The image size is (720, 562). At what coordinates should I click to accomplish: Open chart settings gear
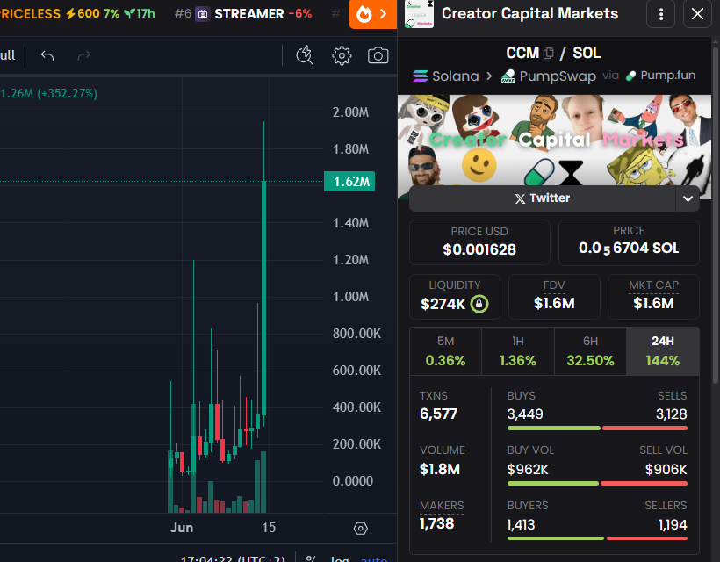pos(342,55)
